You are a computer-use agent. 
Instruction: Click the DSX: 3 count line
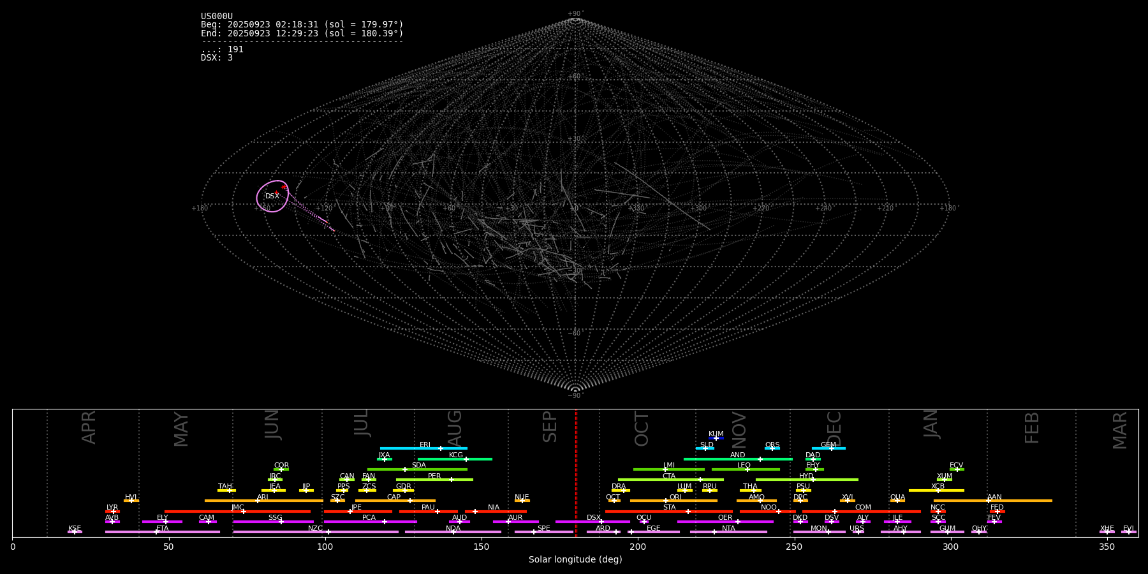(217, 58)
